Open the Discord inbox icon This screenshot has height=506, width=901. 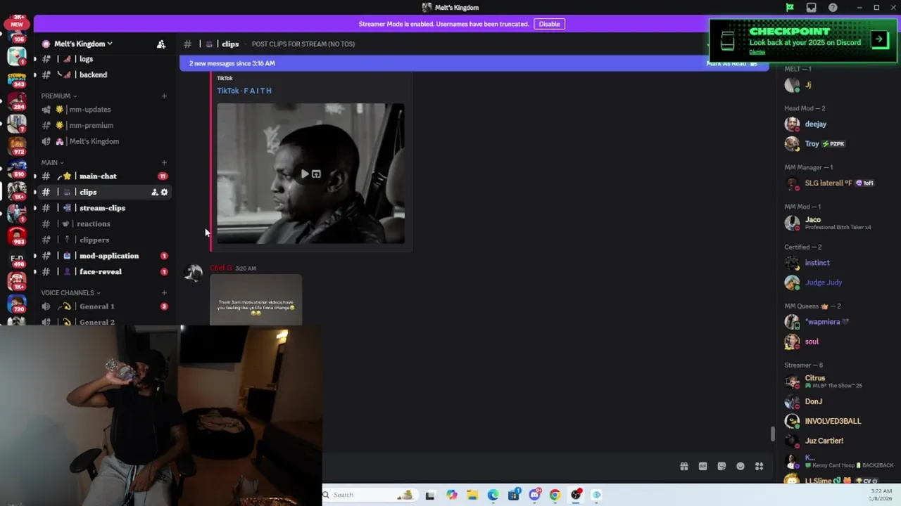[812, 8]
